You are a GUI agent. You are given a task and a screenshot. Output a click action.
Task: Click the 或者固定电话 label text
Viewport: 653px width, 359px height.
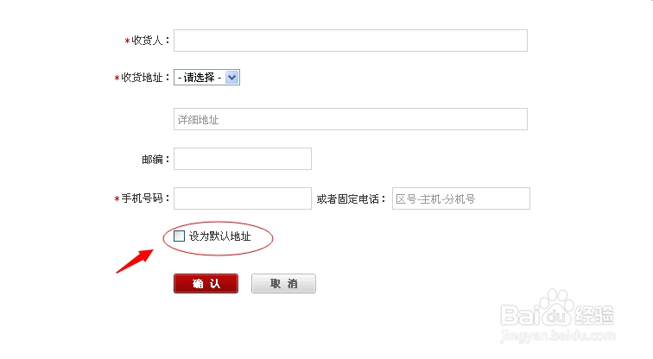click(352, 198)
